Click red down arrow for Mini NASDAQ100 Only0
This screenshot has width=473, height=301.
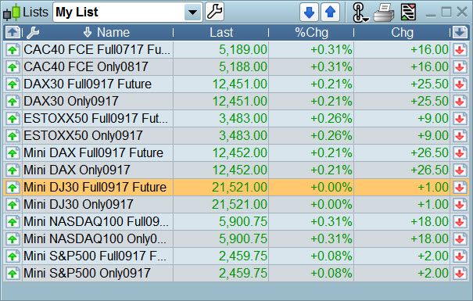pyautogui.click(x=460, y=239)
